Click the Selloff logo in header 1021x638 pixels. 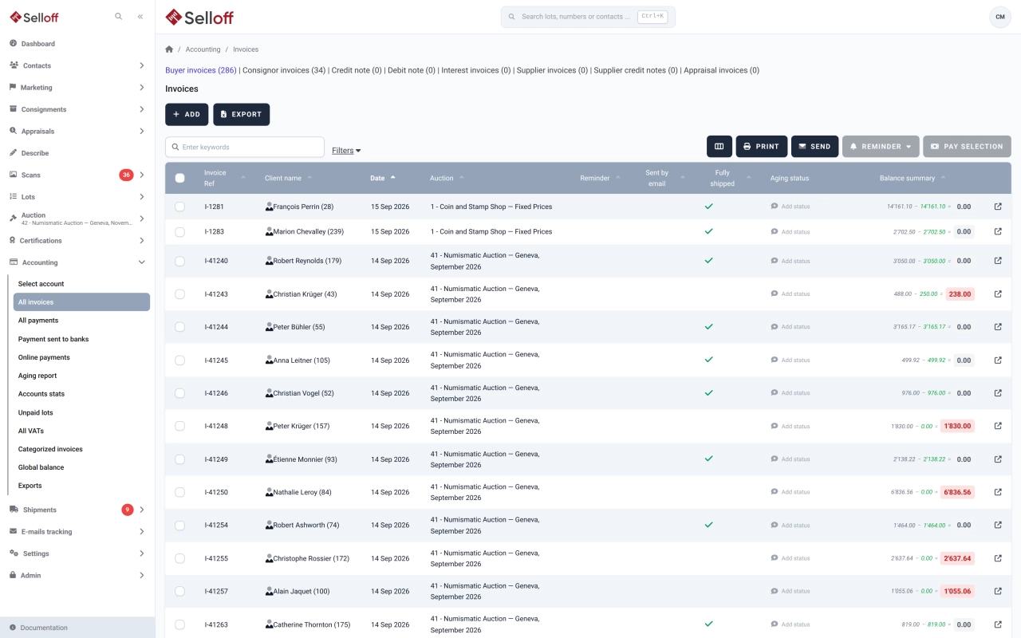click(199, 17)
